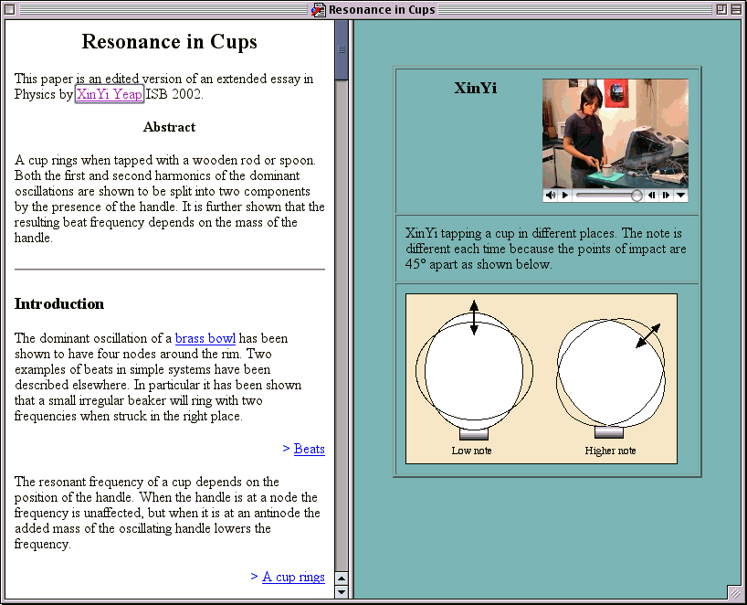Click the Higher note cup diagram
Image resolution: width=747 pixels, height=605 pixels.
point(611,377)
